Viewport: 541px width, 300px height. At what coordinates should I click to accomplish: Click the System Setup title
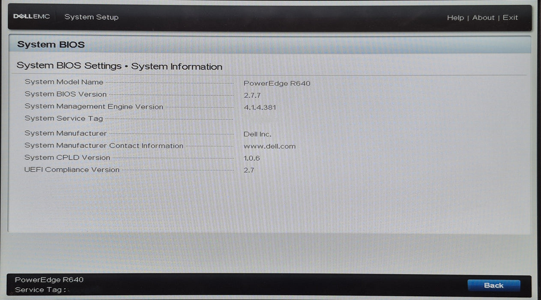[x=91, y=17]
